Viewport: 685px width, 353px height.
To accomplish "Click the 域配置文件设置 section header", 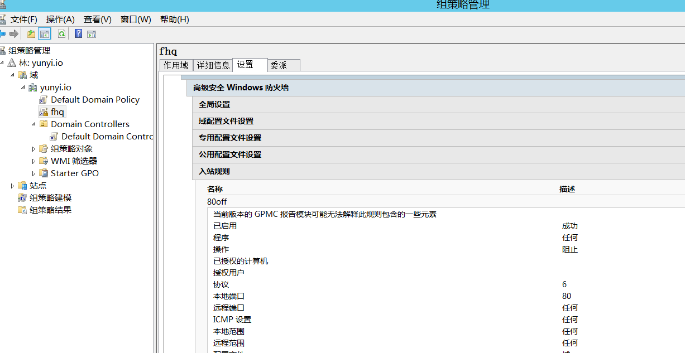I will point(226,121).
